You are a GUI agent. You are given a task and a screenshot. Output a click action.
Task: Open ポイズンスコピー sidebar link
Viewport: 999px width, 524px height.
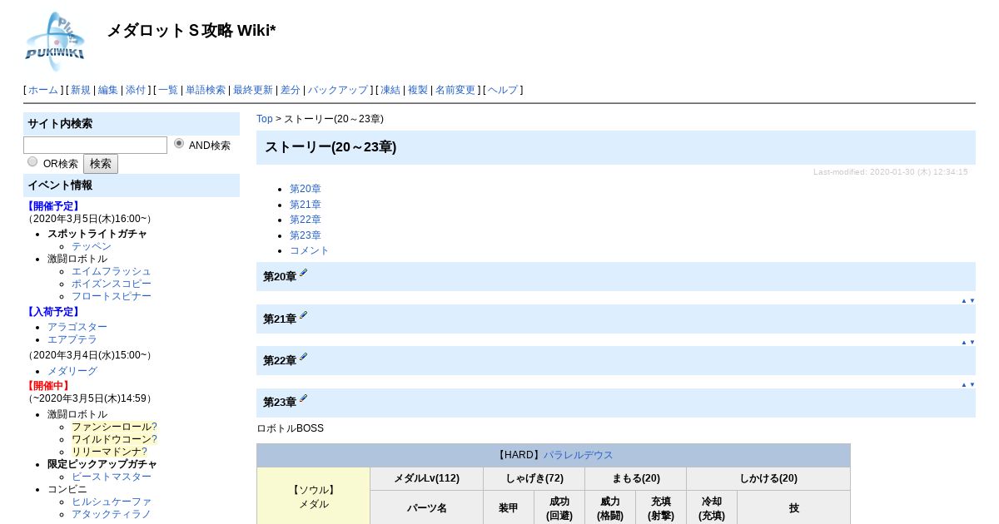112,284
